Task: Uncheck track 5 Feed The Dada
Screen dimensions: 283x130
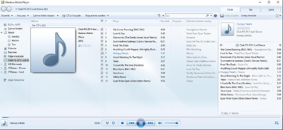Action: [102, 45]
